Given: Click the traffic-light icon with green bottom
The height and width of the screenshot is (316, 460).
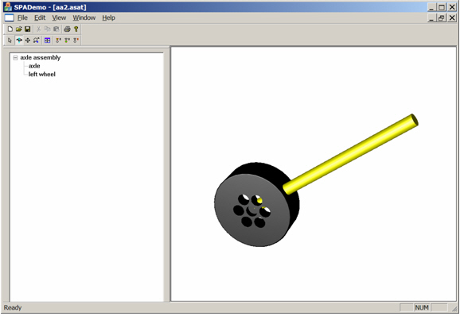Looking at the screenshot, I should coord(67,40).
